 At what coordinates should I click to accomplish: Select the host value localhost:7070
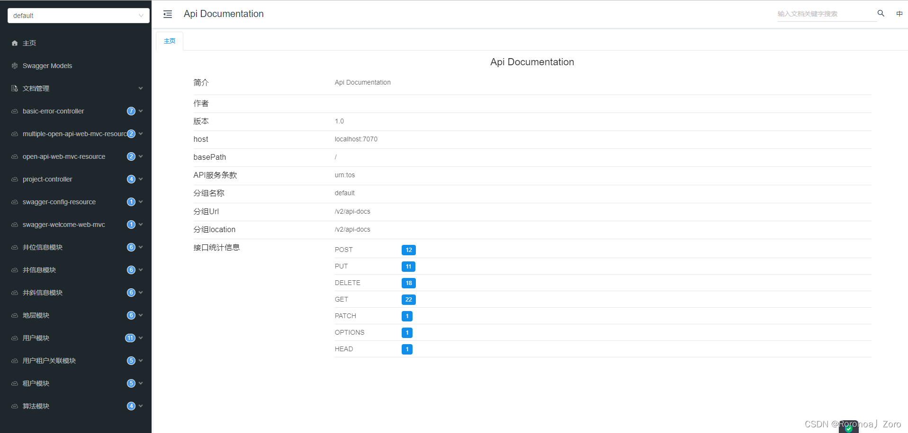(x=356, y=139)
